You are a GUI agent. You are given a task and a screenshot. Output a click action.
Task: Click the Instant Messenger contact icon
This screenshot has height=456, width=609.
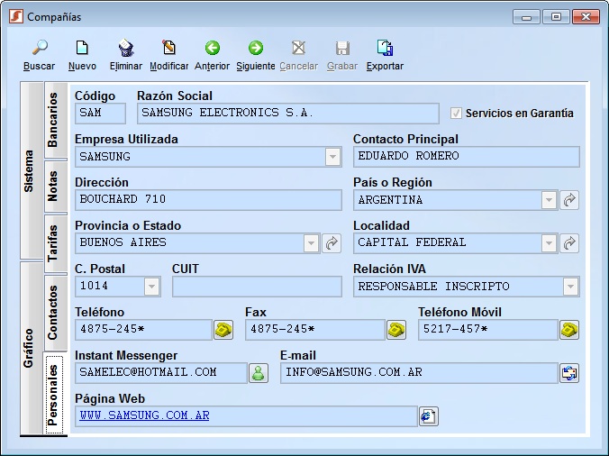(259, 373)
